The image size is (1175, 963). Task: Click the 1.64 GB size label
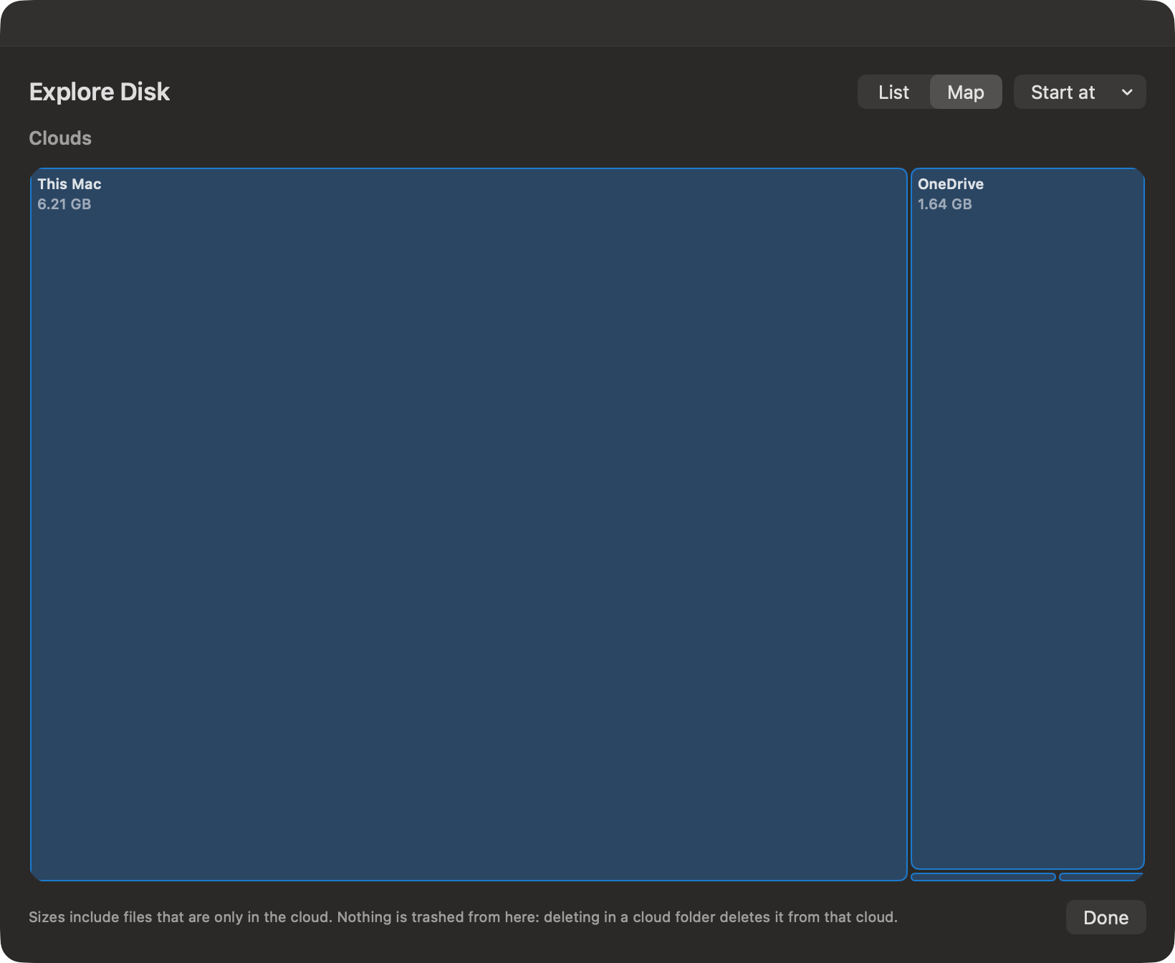click(x=944, y=204)
